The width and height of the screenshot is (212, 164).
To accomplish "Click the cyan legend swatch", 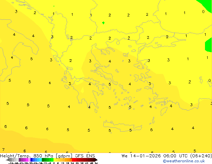I will (40, 160).
